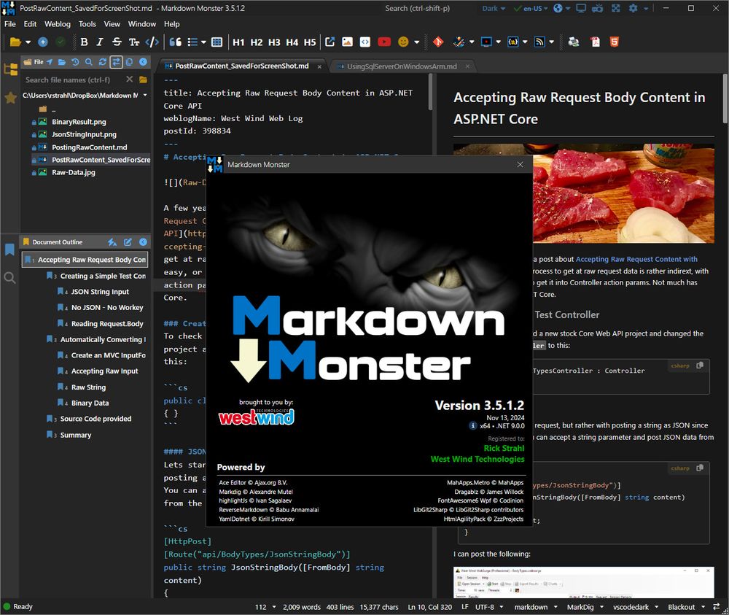Image resolution: width=729 pixels, height=615 pixels.
Task: Switch to UsingSqlServerOnWindowsArm.md tab
Action: [x=402, y=66]
